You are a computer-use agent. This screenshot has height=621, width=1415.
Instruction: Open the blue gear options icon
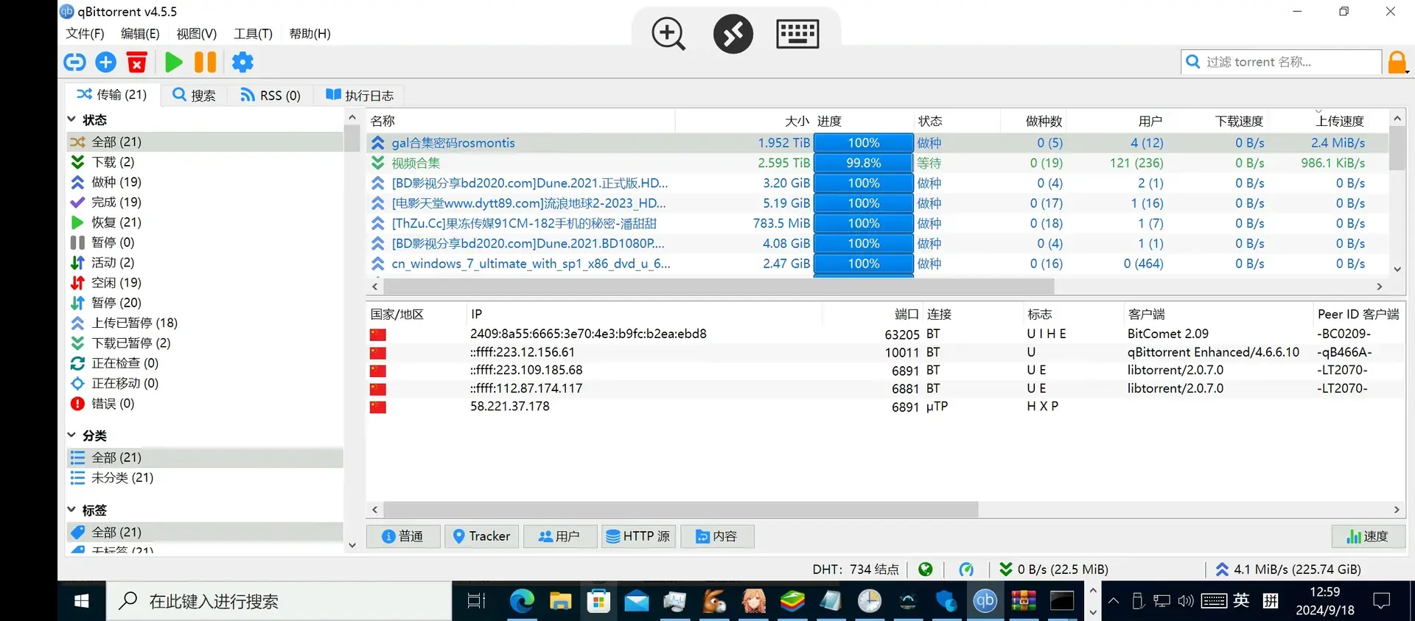pos(242,63)
